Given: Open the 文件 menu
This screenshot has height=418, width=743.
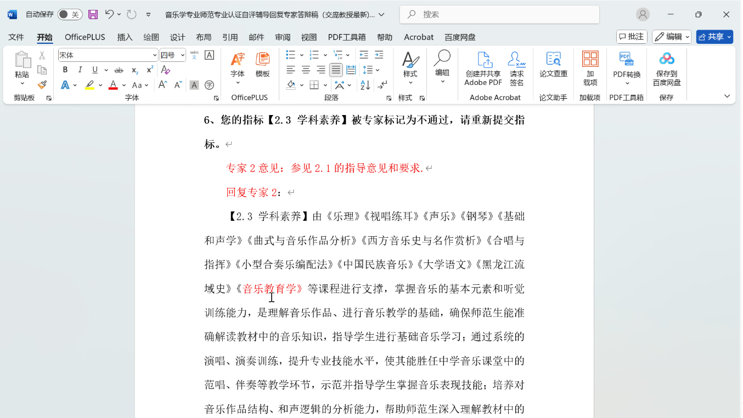Looking at the screenshot, I should [16, 37].
